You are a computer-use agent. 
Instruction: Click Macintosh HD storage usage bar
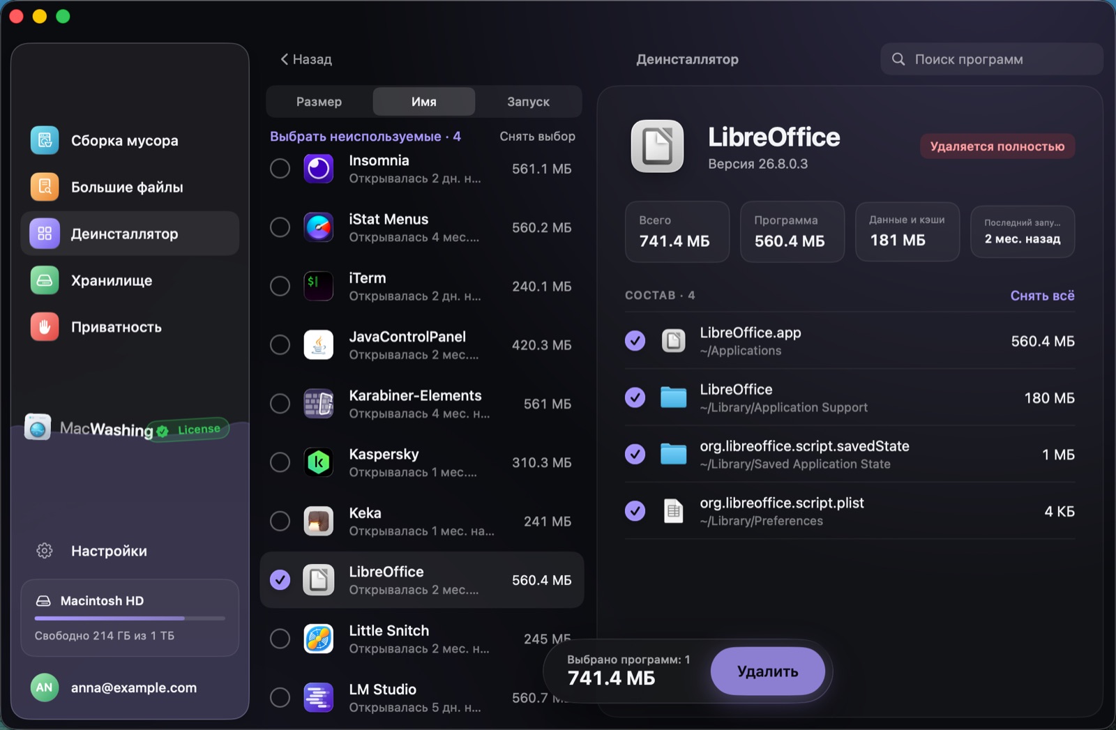pyautogui.click(x=130, y=618)
